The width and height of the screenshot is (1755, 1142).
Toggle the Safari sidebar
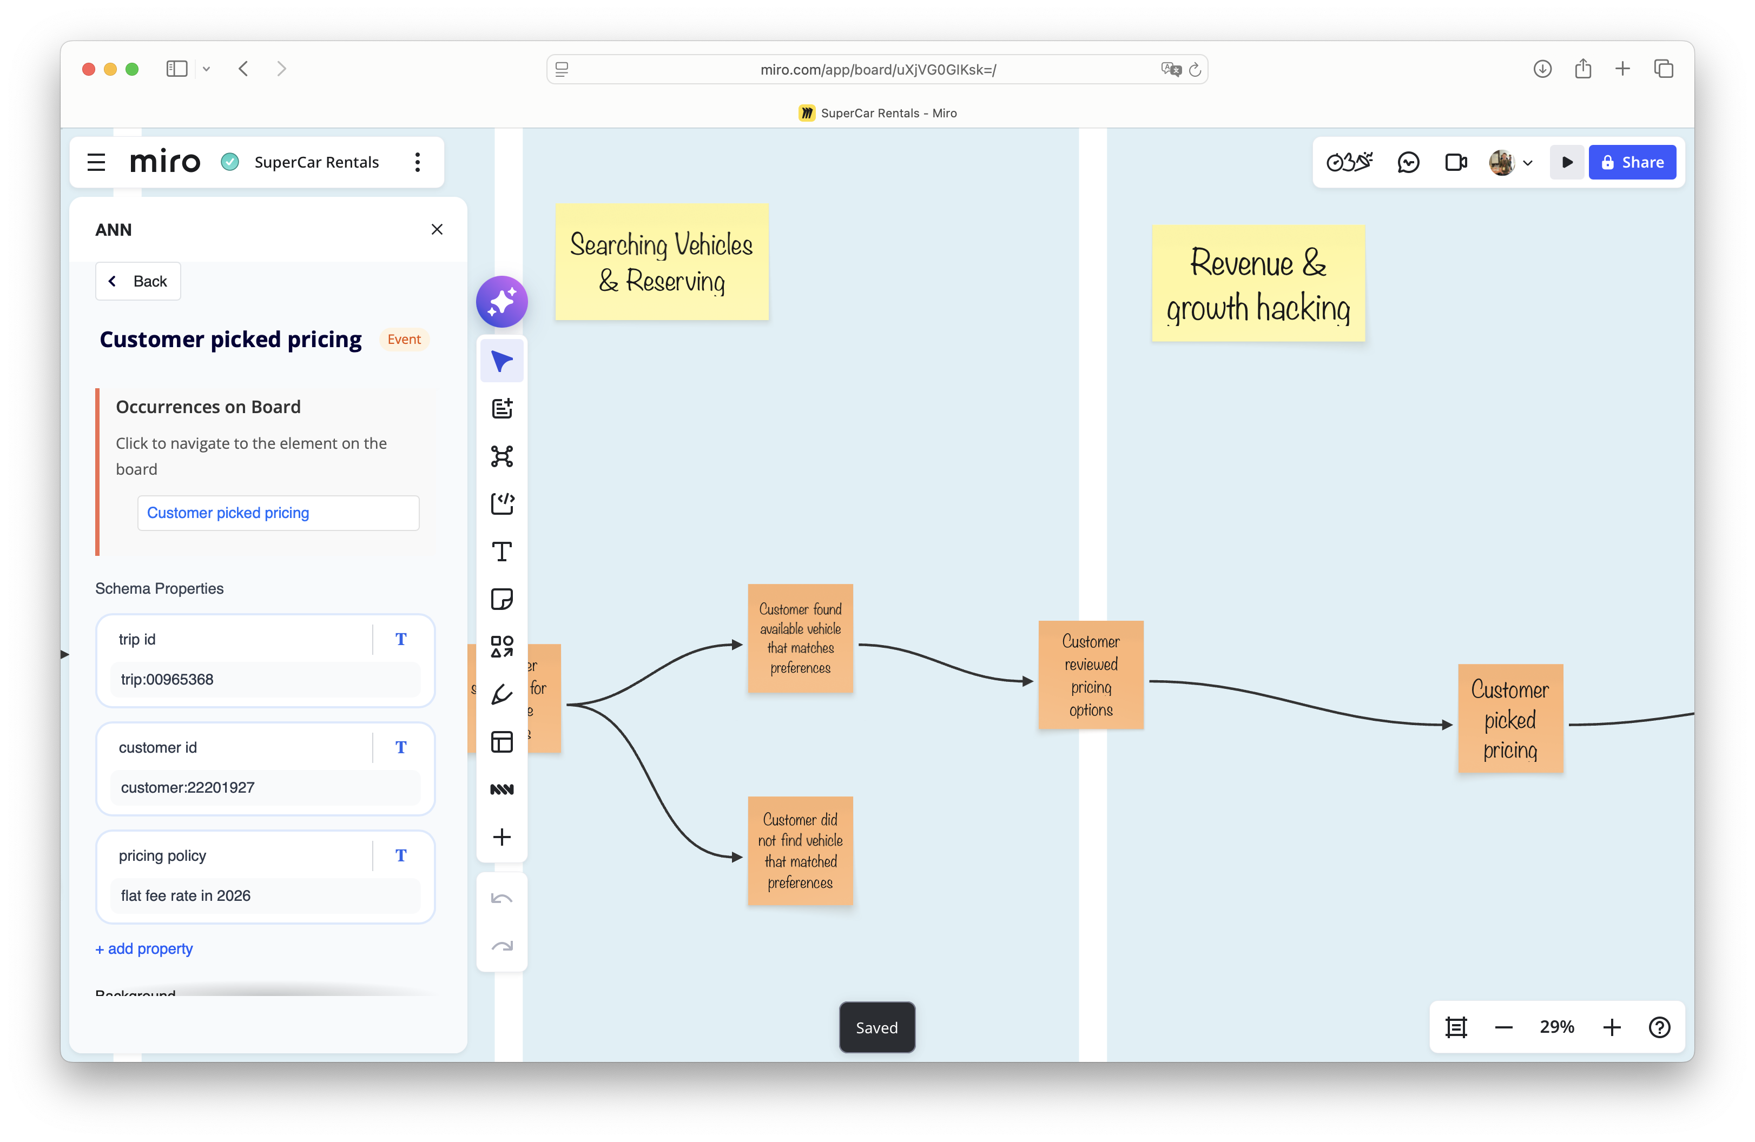click(177, 69)
